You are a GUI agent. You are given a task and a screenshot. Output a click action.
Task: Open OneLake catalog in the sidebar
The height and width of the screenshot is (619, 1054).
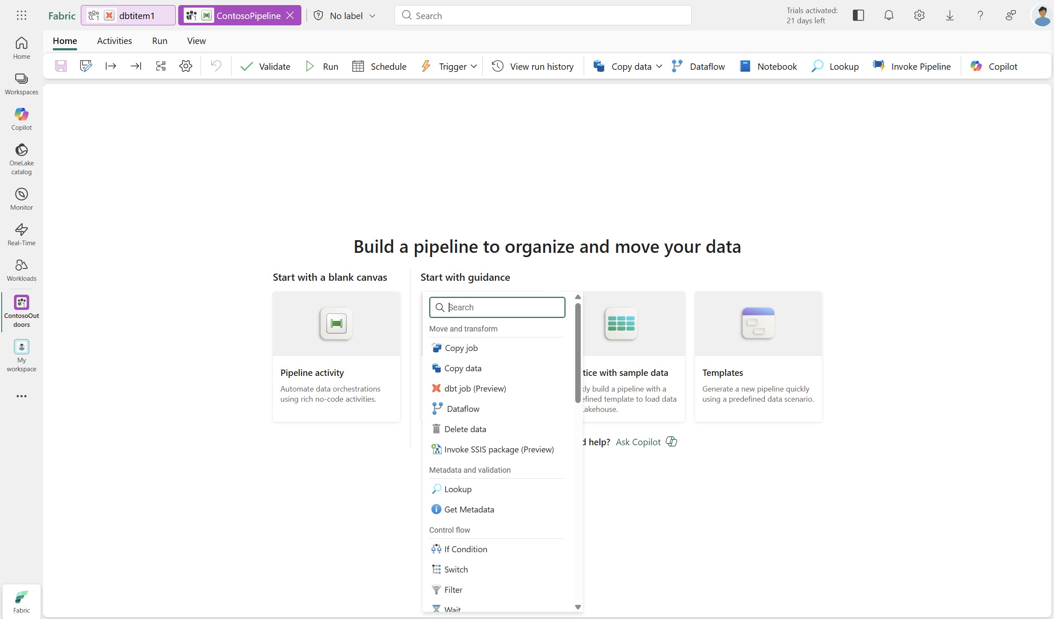tap(22, 159)
